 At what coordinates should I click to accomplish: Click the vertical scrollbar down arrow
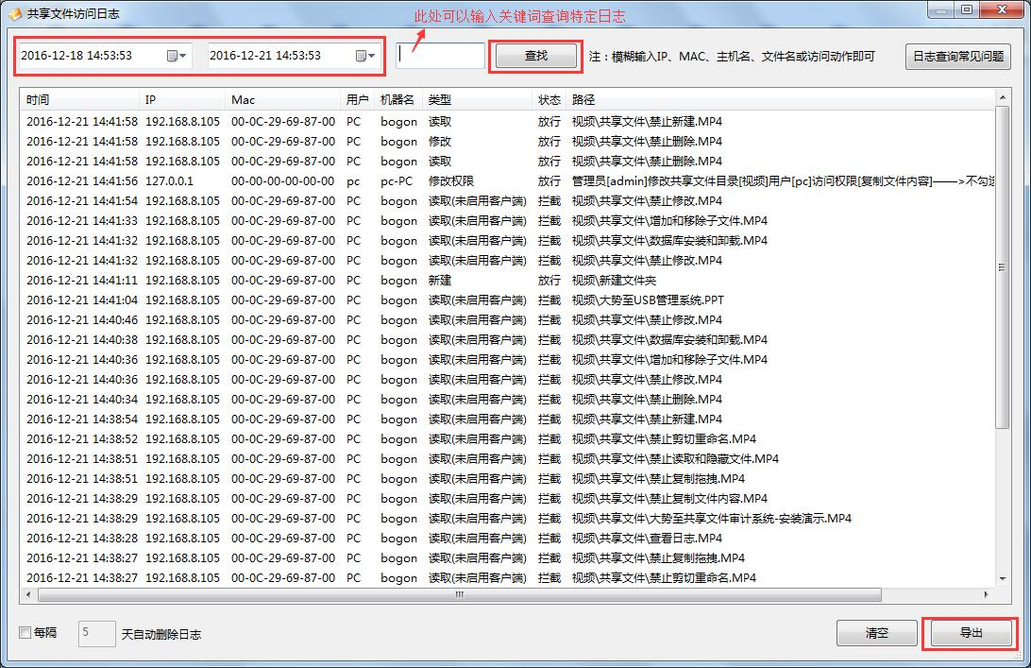1003,578
